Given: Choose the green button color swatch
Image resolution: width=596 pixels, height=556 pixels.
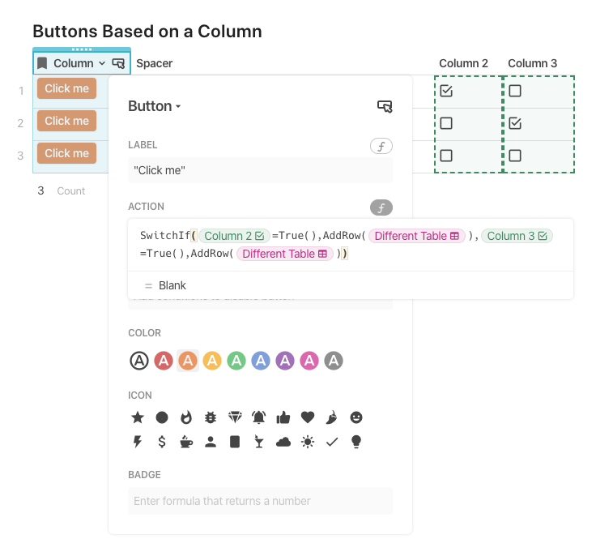Looking at the screenshot, I should [236, 361].
